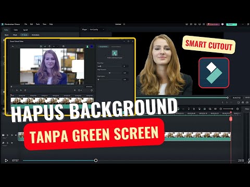Select the Video properties tab

tap(6, 30)
